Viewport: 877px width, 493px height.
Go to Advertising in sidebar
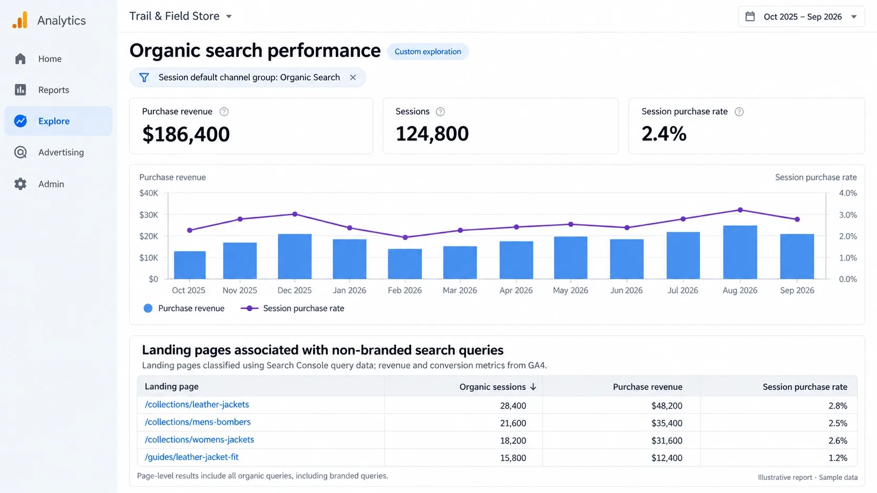click(x=61, y=152)
